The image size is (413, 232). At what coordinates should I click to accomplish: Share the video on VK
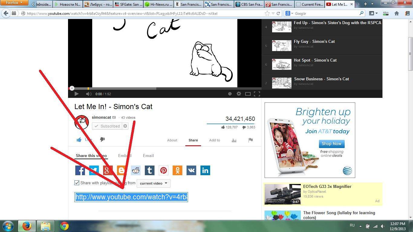191,170
